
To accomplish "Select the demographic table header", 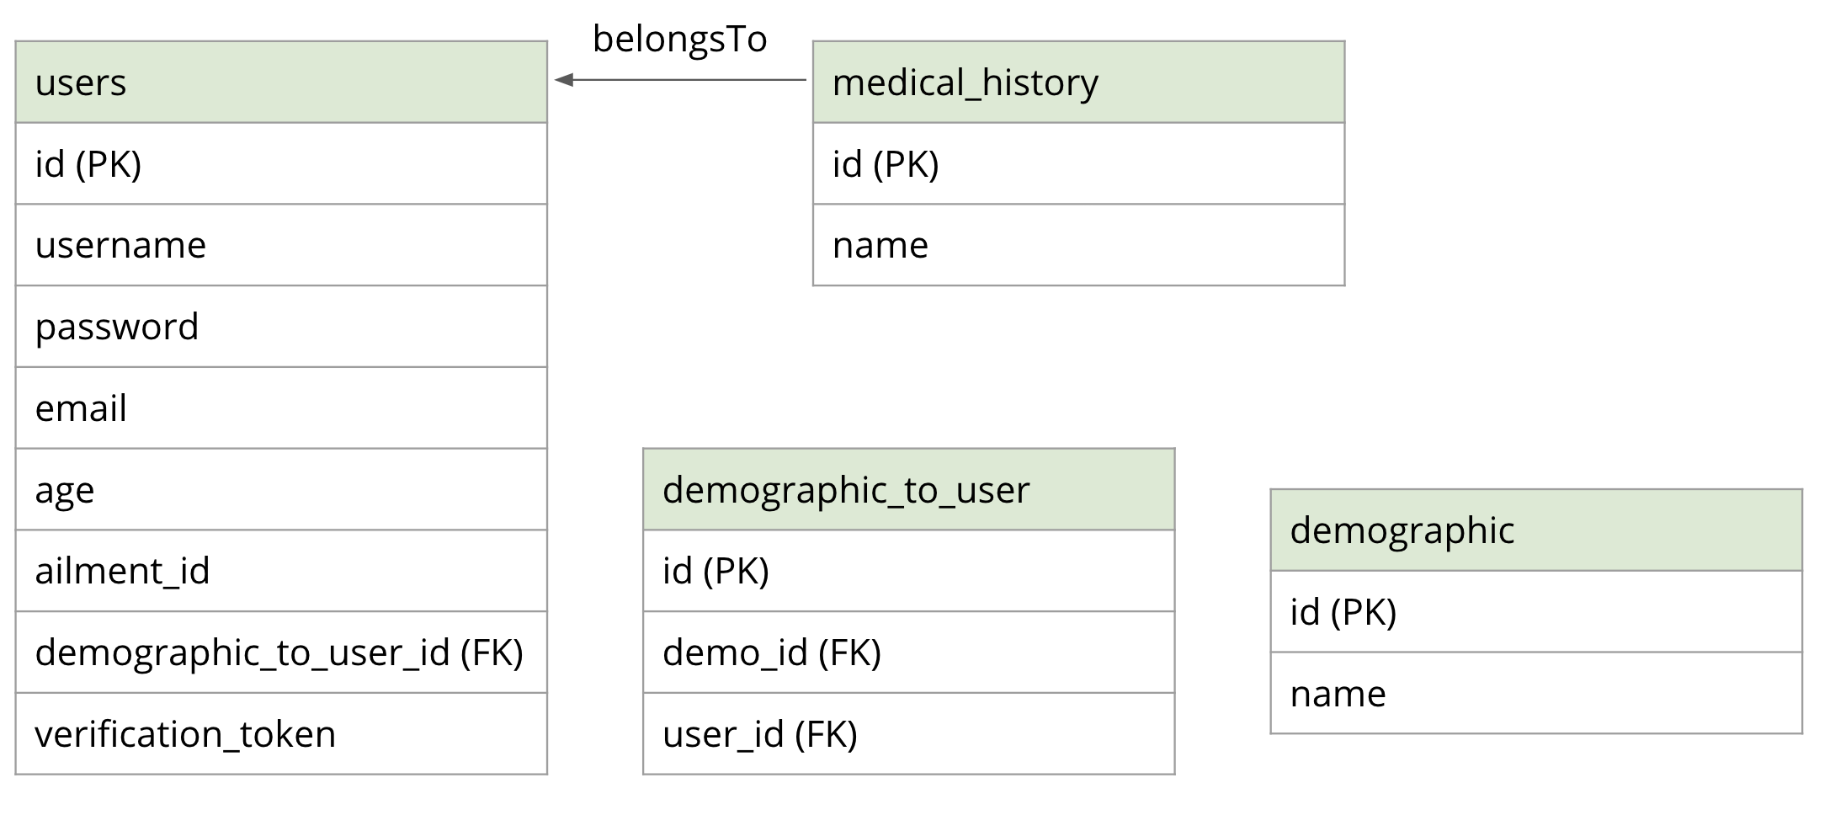I will [1536, 530].
